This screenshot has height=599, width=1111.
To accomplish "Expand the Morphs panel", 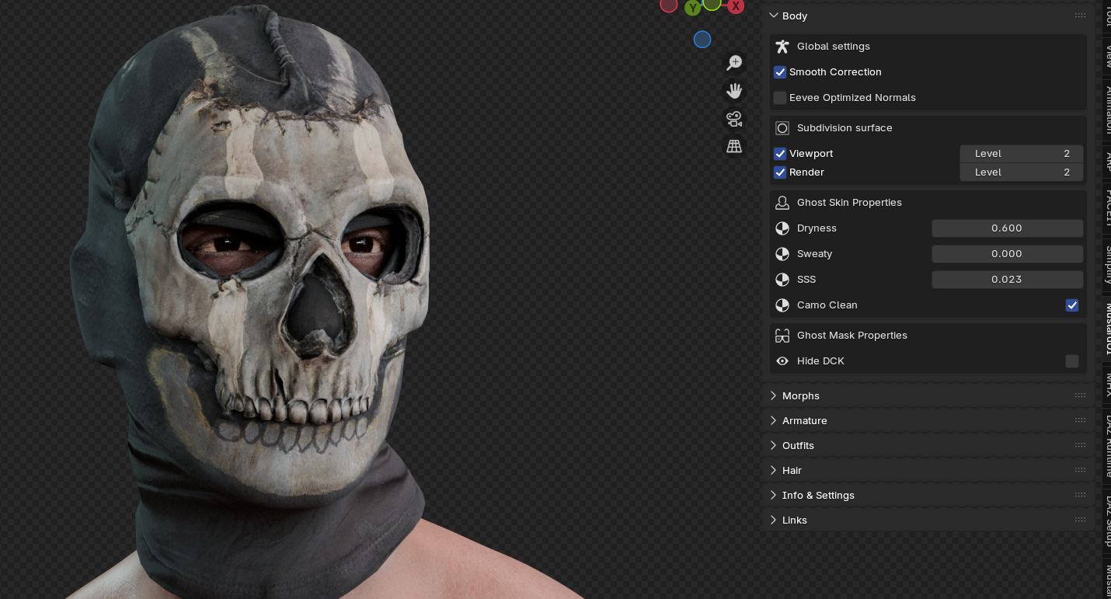I will [800, 395].
